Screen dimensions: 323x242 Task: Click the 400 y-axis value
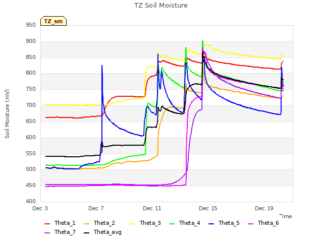click(31, 202)
